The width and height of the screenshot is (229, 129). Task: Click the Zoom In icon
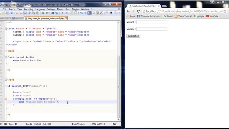tap(62, 13)
